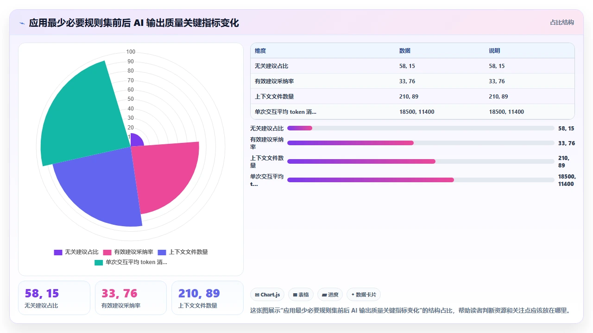Select the 无关建议占比 table row label
The height and width of the screenshot is (333, 593).
coord(271,66)
